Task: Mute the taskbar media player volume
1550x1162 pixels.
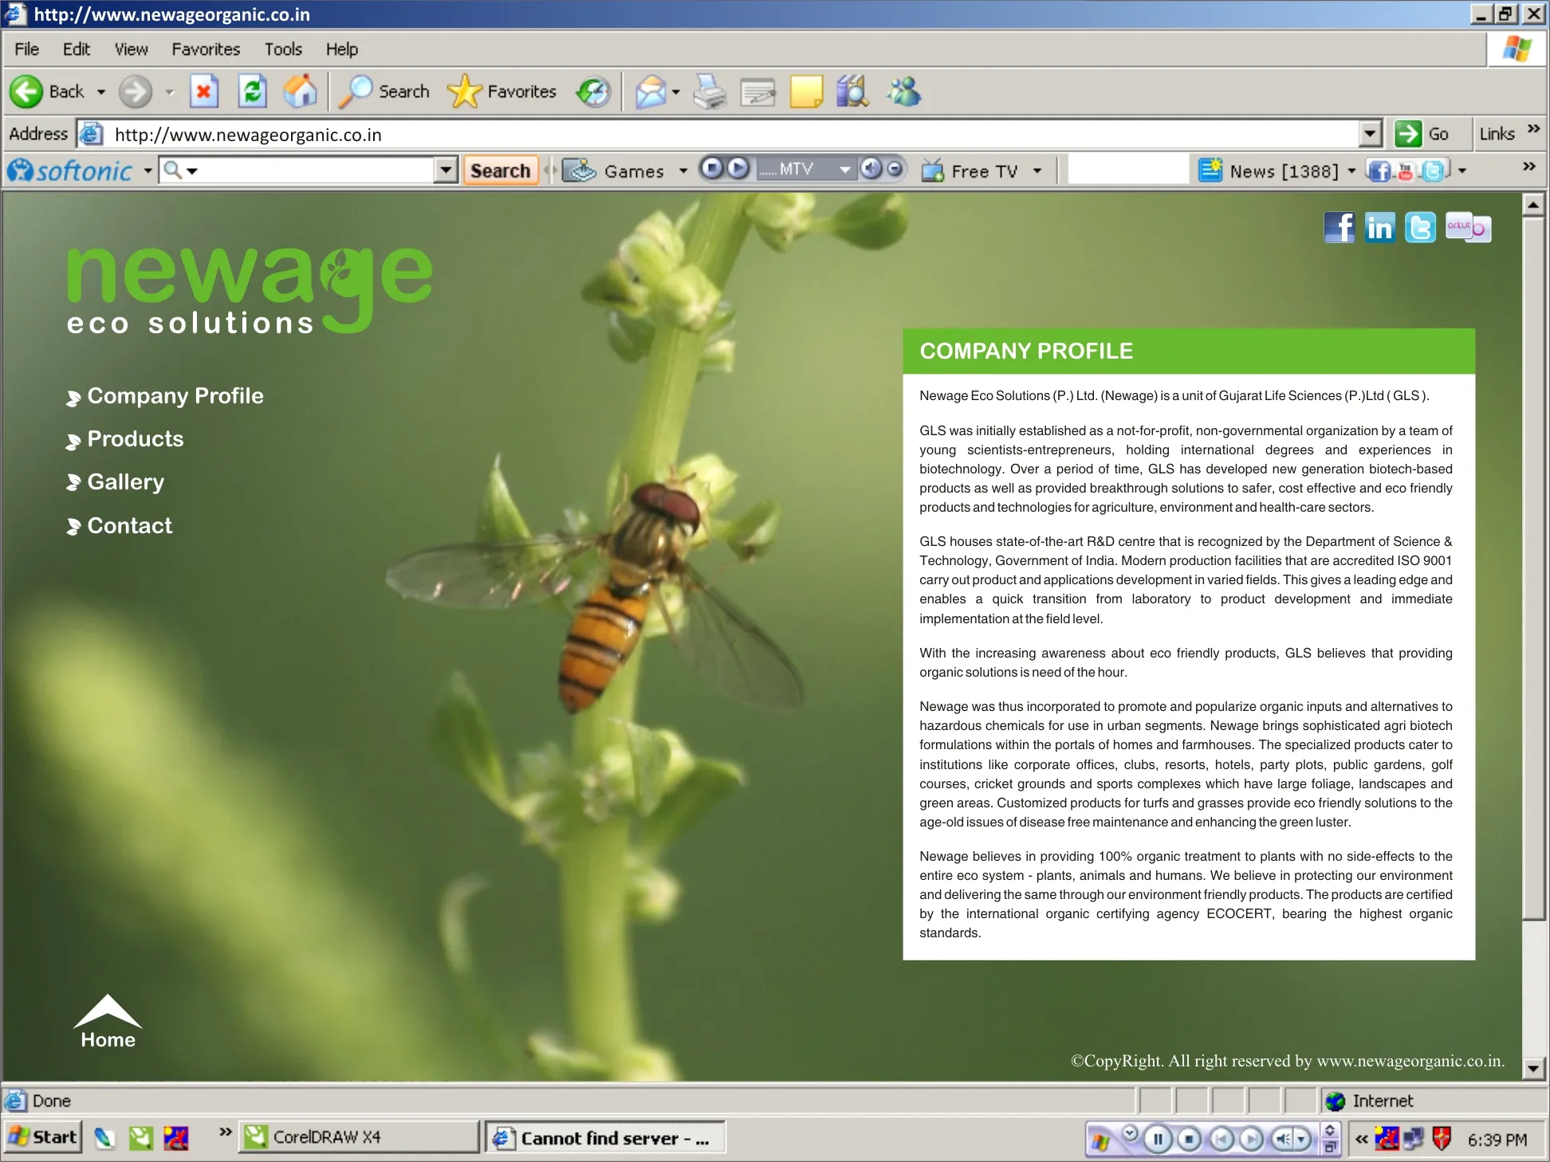Action: (x=1282, y=1140)
